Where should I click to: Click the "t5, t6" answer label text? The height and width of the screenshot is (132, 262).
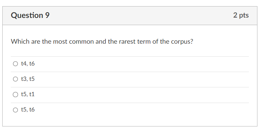pos(28,110)
